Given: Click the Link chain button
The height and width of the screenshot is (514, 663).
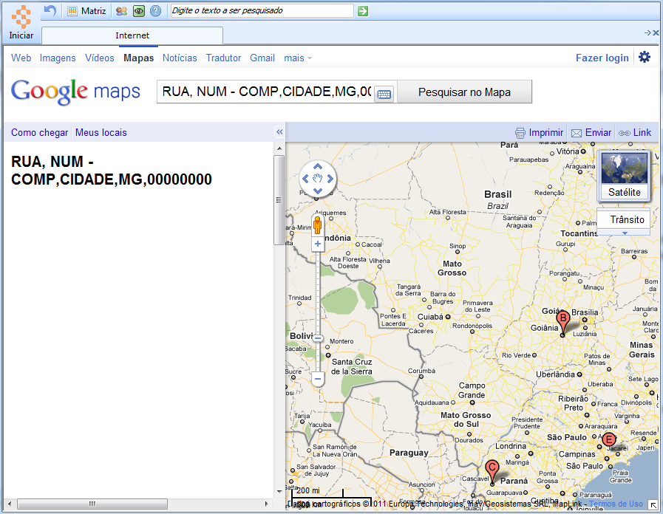Looking at the screenshot, I should (x=635, y=133).
